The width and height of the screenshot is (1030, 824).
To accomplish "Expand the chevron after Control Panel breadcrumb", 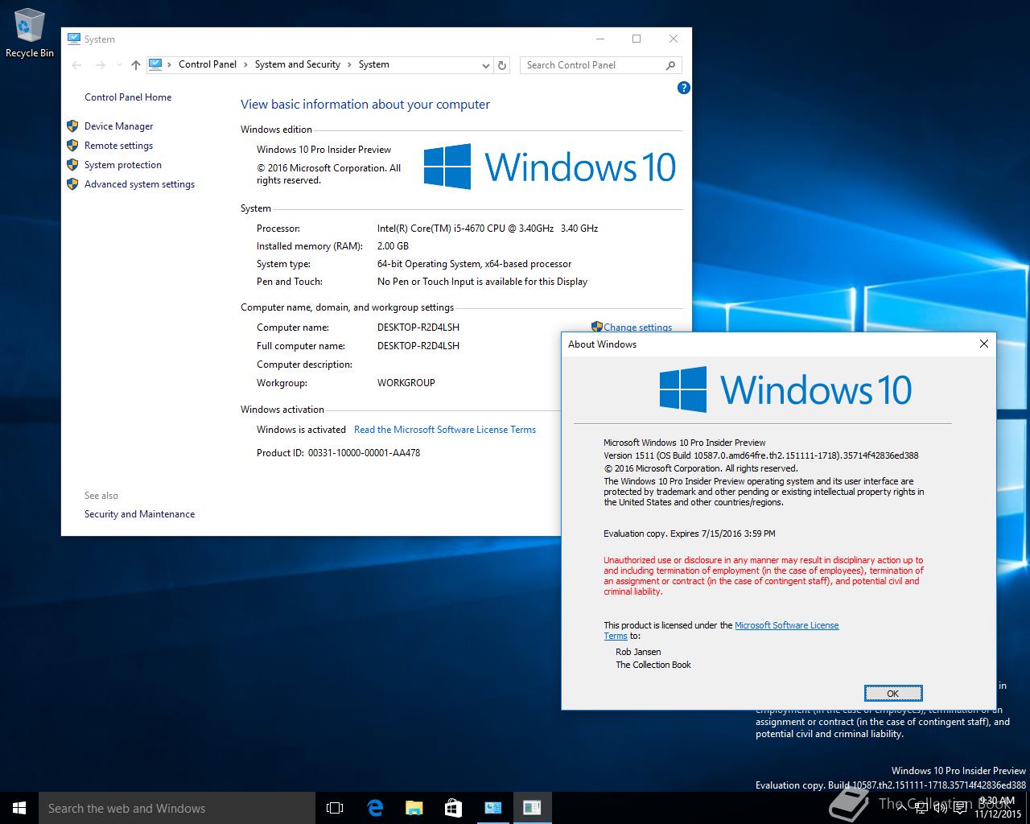I will pos(245,64).
